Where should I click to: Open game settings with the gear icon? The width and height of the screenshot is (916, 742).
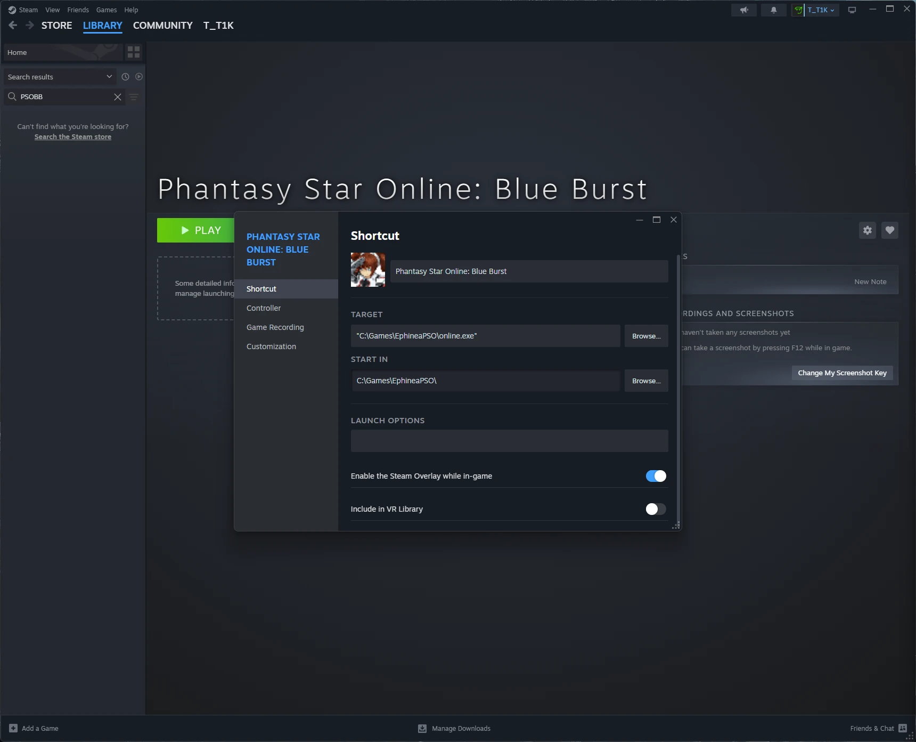tap(867, 230)
